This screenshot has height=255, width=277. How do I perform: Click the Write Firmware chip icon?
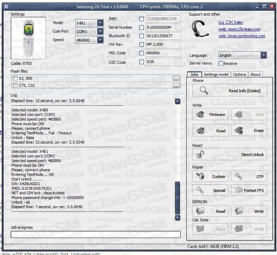tap(200, 115)
